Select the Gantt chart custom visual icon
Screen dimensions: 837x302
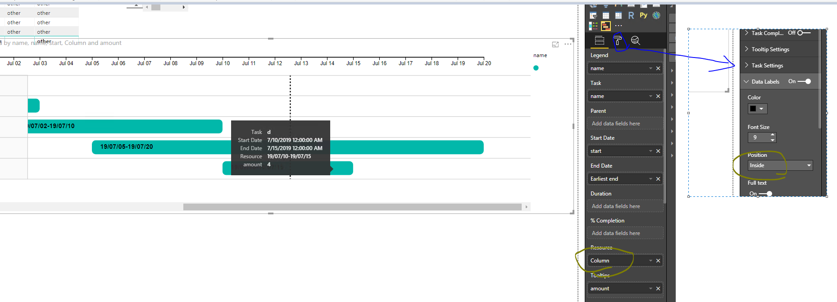coord(606,26)
